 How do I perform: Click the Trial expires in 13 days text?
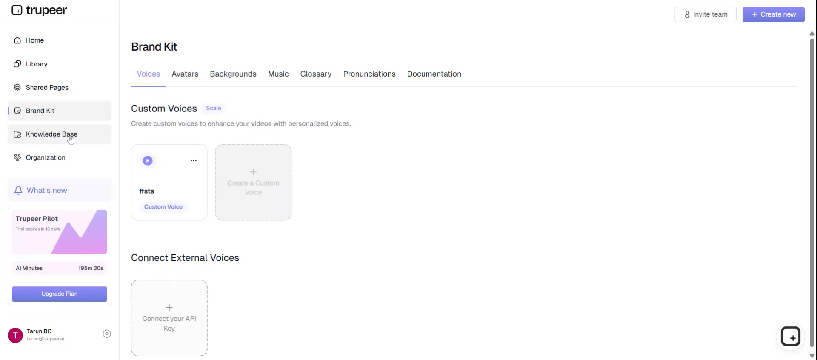[x=38, y=229]
